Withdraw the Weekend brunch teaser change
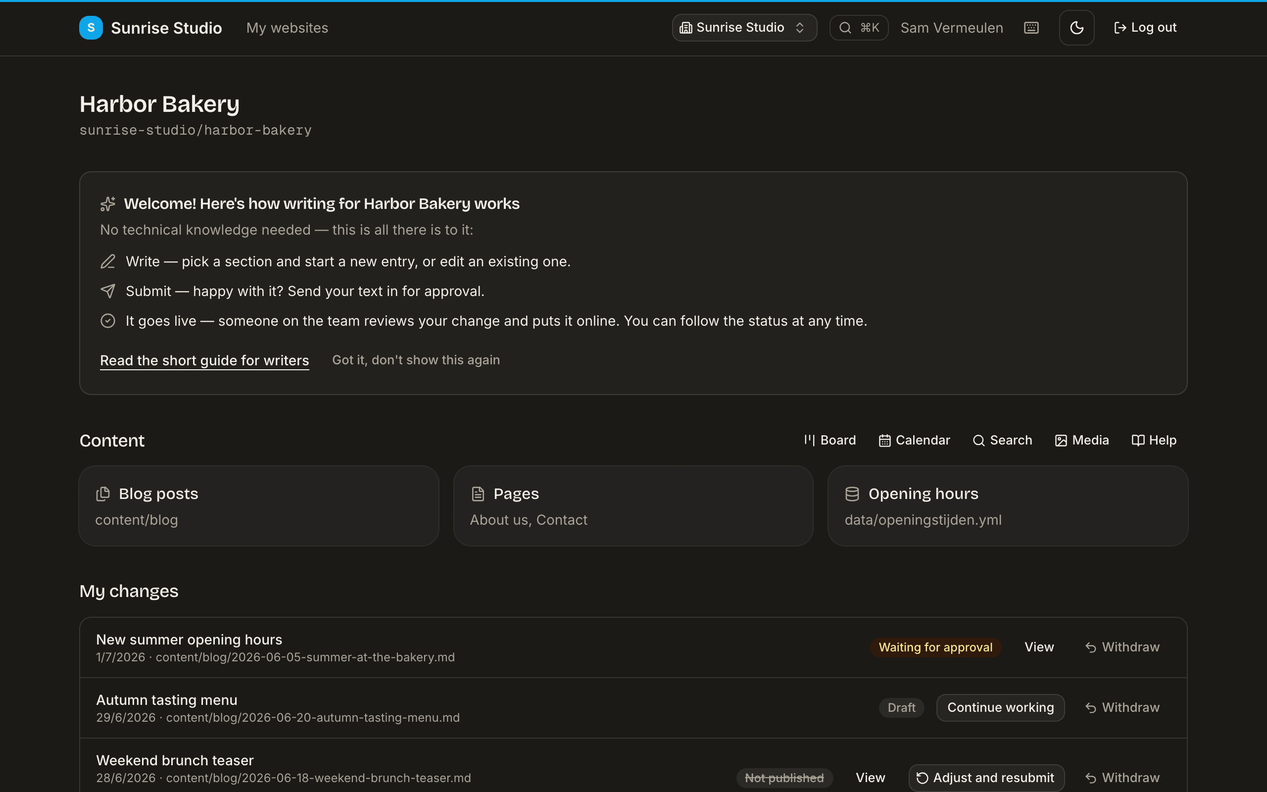 (x=1122, y=777)
